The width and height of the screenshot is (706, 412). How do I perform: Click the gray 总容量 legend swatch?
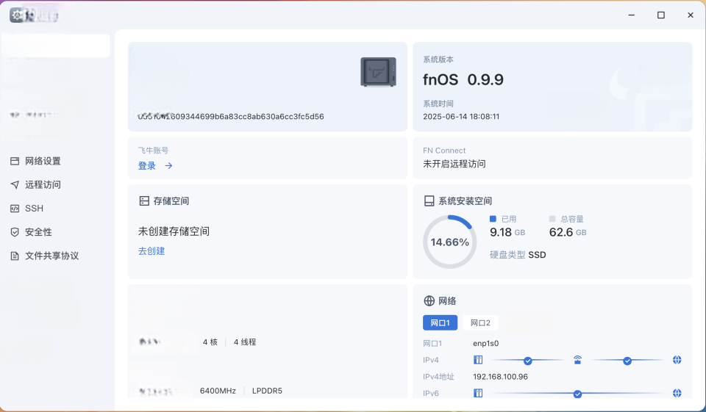point(552,219)
